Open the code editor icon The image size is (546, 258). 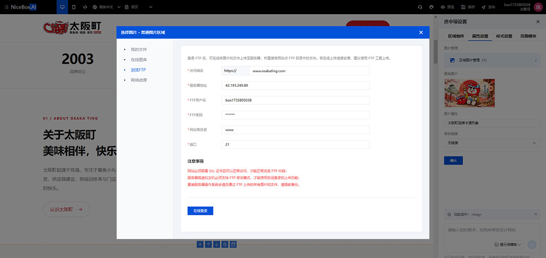click(x=85, y=7)
